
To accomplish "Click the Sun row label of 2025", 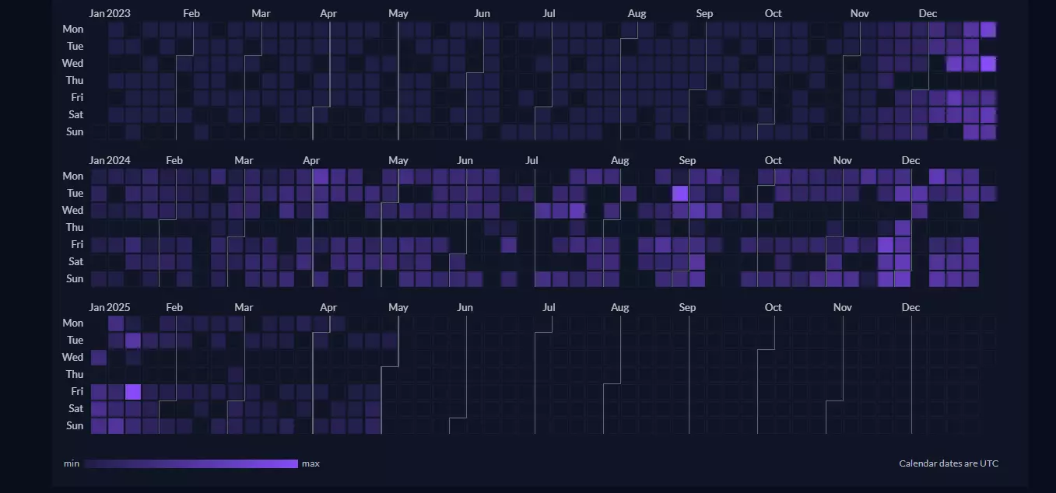I will [75, 425].
